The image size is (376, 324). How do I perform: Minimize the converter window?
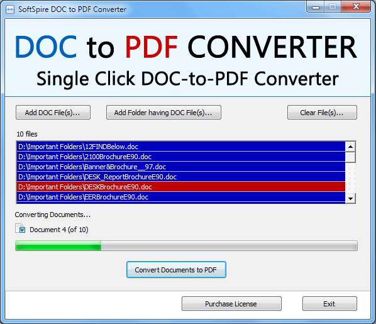click(x=316, y=7)
